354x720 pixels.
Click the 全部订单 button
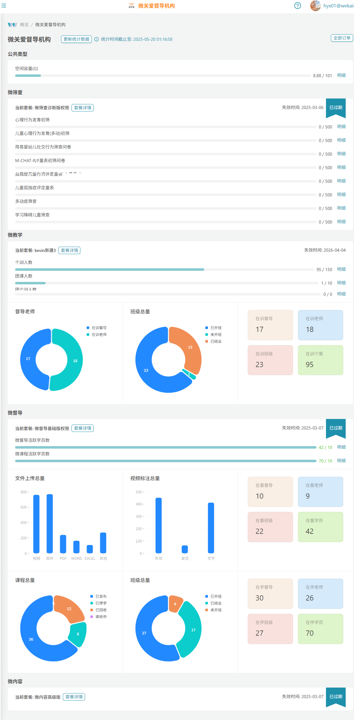click(342, 38)
